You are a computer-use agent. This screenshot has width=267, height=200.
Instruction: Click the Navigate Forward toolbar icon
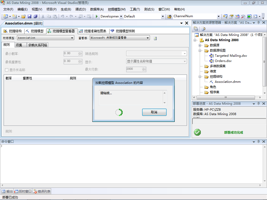point(89,16)
